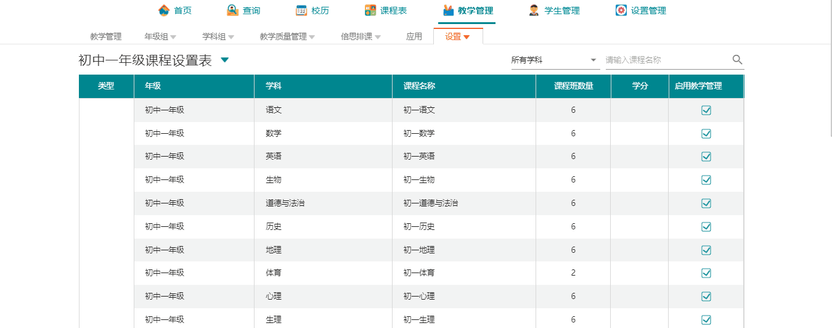Click the 课程班数量 column header
Viewport: 832px width, 328px height.
[x=573, y=86]
